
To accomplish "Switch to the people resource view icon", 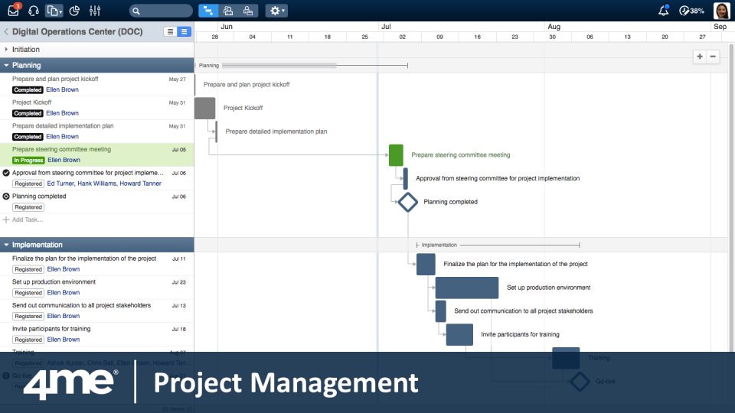I will tap(228, 11).
